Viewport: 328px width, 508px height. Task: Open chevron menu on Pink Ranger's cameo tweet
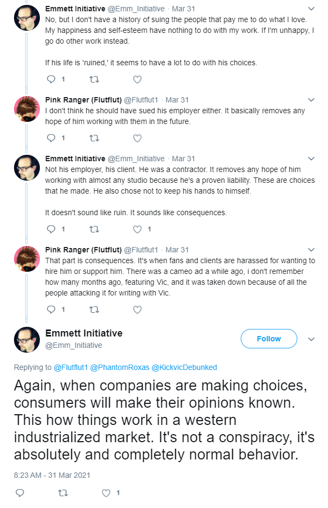311,250
